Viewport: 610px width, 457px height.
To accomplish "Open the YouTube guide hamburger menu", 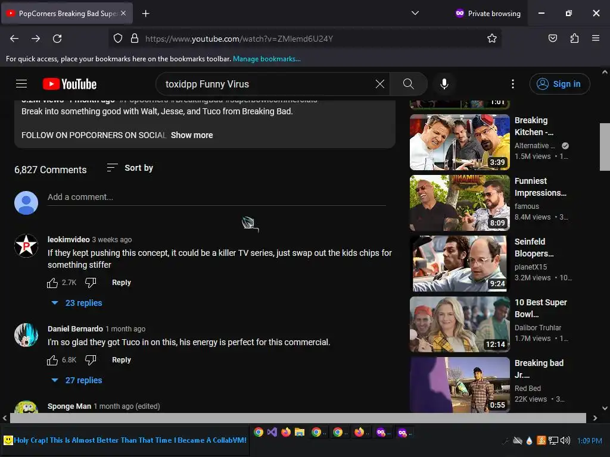I will [21, 83].
